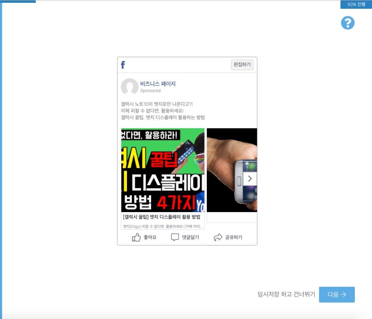Click the 좋아요 label
This screenshot has width=372, height=319.
150,237
